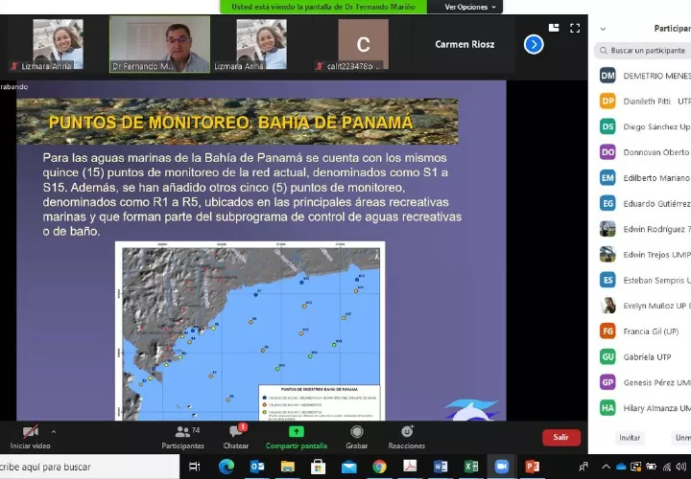This screenshot has width=691, height=479.
Task: Select Dr Fernando video thumbnail
Action: (159, 44)
